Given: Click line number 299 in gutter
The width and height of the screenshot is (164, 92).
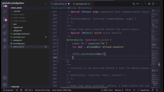Looking at the screenshot, I should [x=55, y=54].
